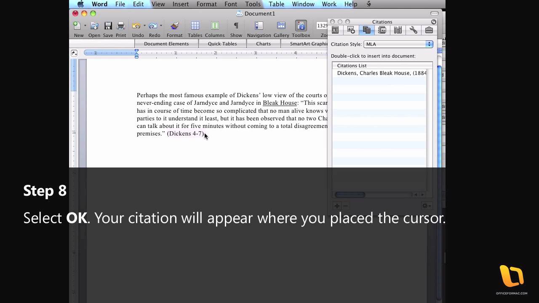Screen dimensions: 539x303
Task: Open Compatibility Report wrench tab
Action: 413,30
